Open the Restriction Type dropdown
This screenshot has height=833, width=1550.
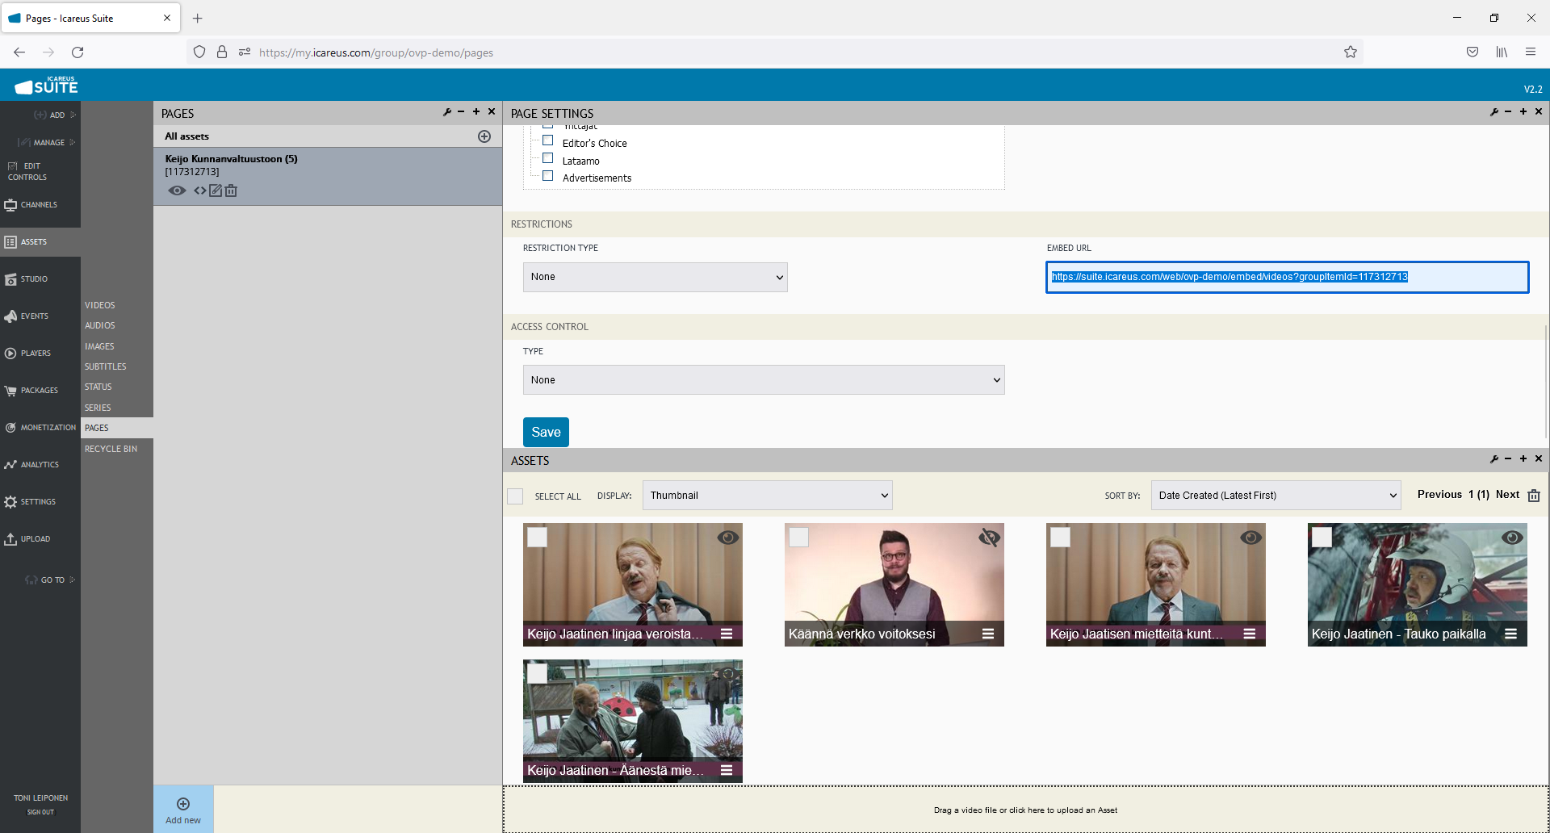pos(655,277)
